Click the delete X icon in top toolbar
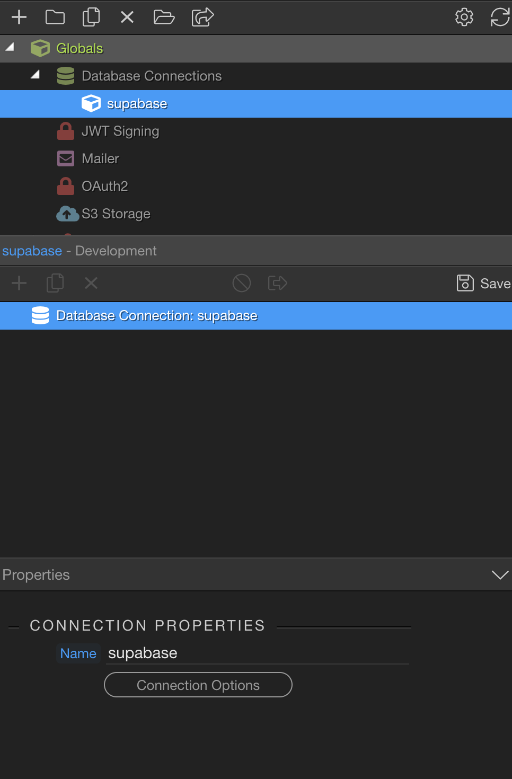Screen dimensions: 512x779 coord(127,17)
